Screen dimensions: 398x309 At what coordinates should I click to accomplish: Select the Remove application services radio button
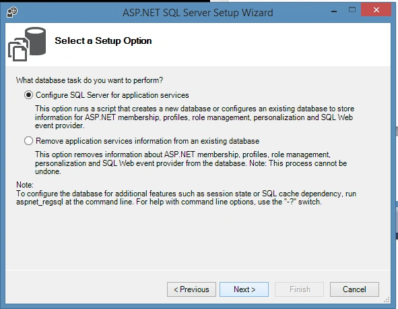(29, 140)
